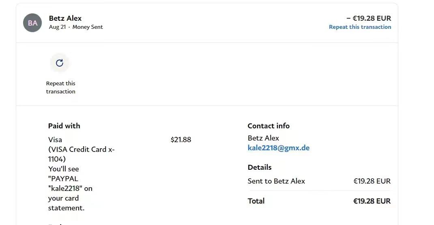The width and height of the screenshot is (434, 225).
Task: Click the Sent to Betz Alex line
Action: (276, 181)
